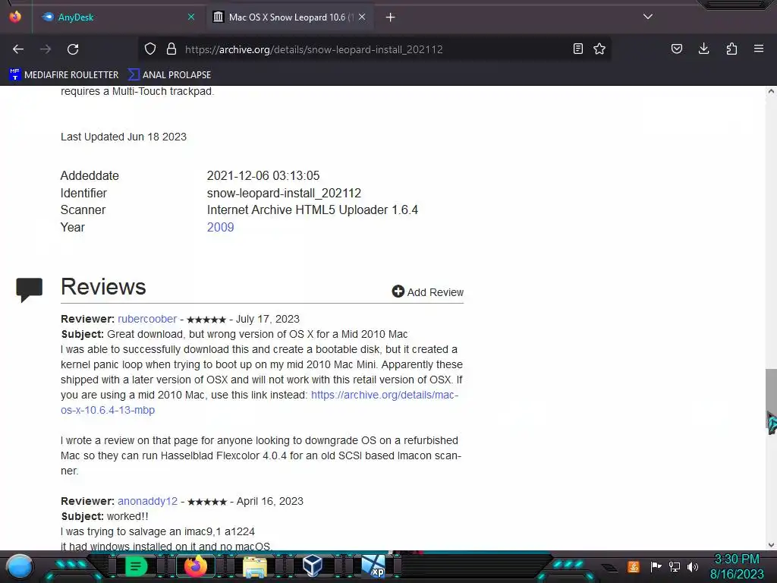777x583 pixels.
Task: Click the Firefox View icon
Action: tap(15, 17)
